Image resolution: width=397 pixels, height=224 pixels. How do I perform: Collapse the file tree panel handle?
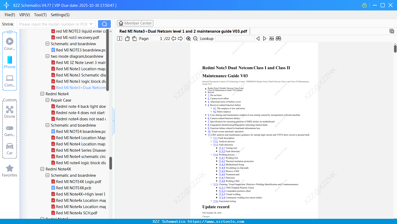(113, 121)
